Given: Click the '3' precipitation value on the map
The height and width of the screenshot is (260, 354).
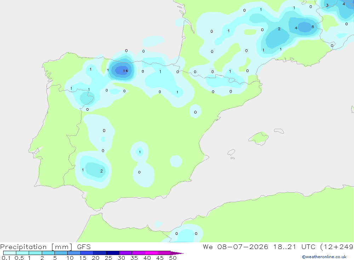Looking at the screenshot, I should click(x=327, y=5).
